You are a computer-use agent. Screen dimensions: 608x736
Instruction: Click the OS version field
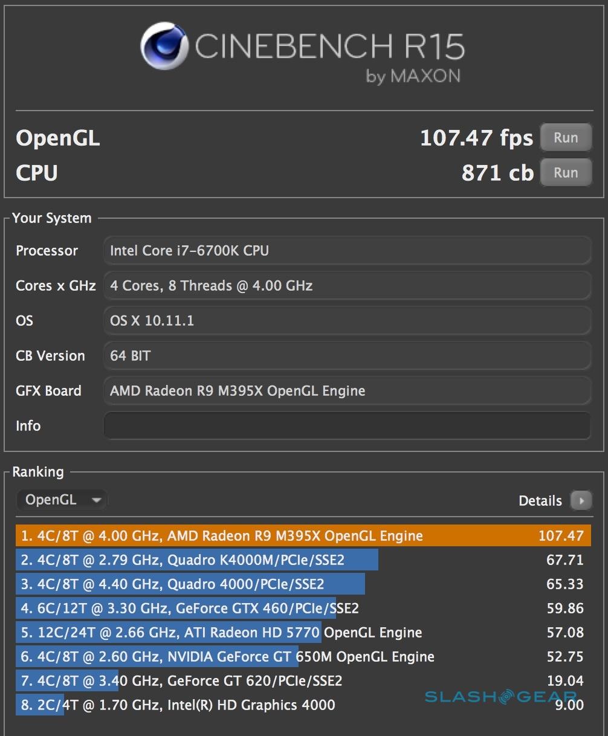(x=347, y=321)
